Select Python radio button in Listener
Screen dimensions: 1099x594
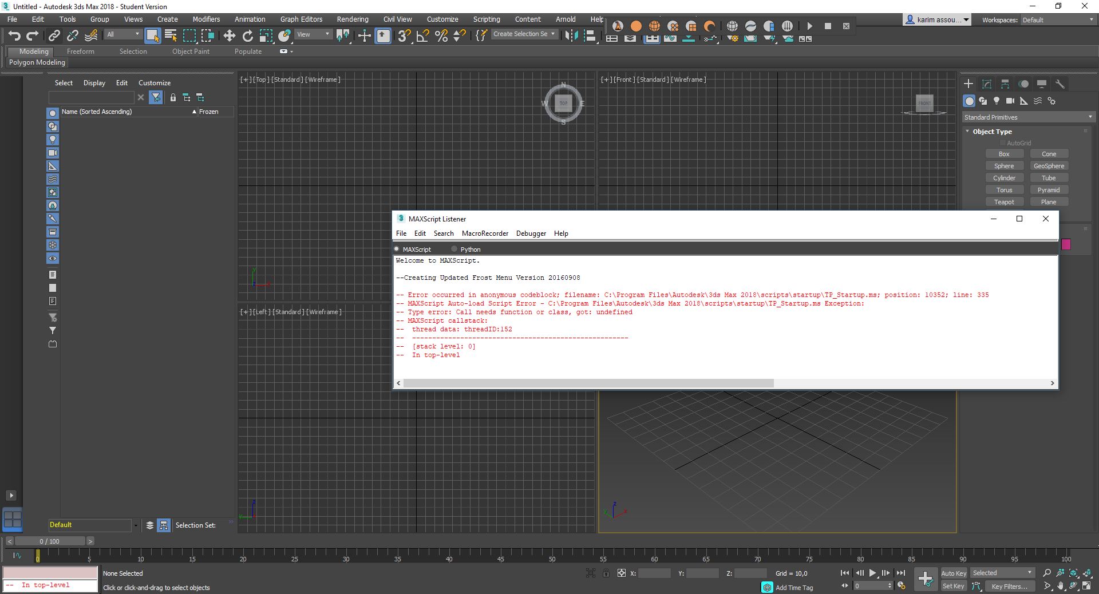tap(454, 249)
